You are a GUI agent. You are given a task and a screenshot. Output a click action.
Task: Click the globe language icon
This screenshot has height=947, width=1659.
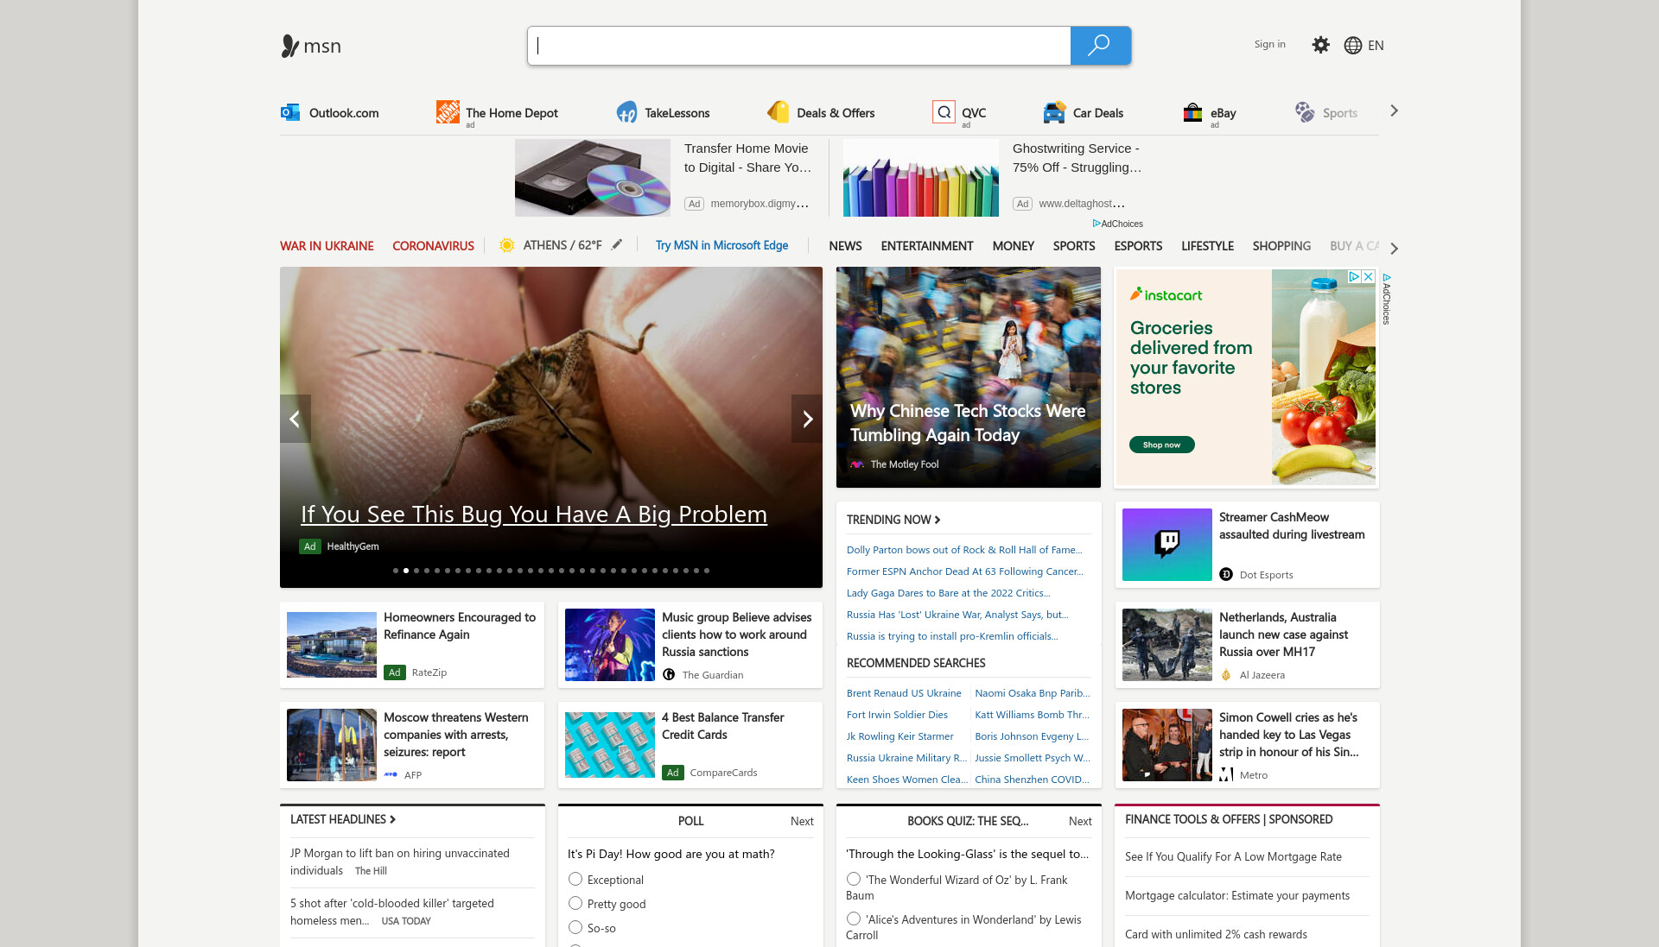1353,46
